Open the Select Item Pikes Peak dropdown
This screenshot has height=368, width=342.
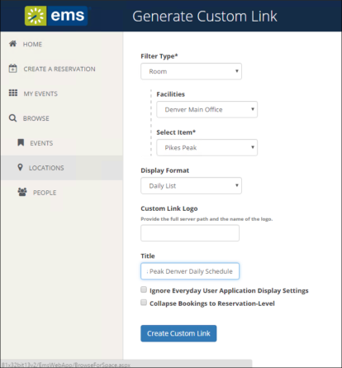[207, 147]
